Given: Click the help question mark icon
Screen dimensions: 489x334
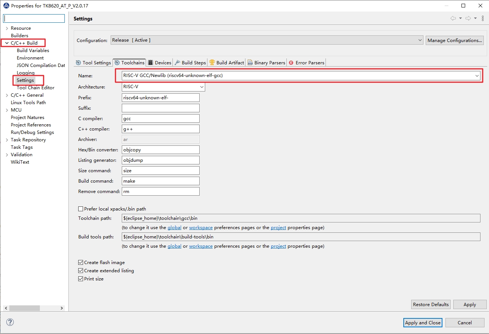Looking at the screenshot, I should [10, 322].
